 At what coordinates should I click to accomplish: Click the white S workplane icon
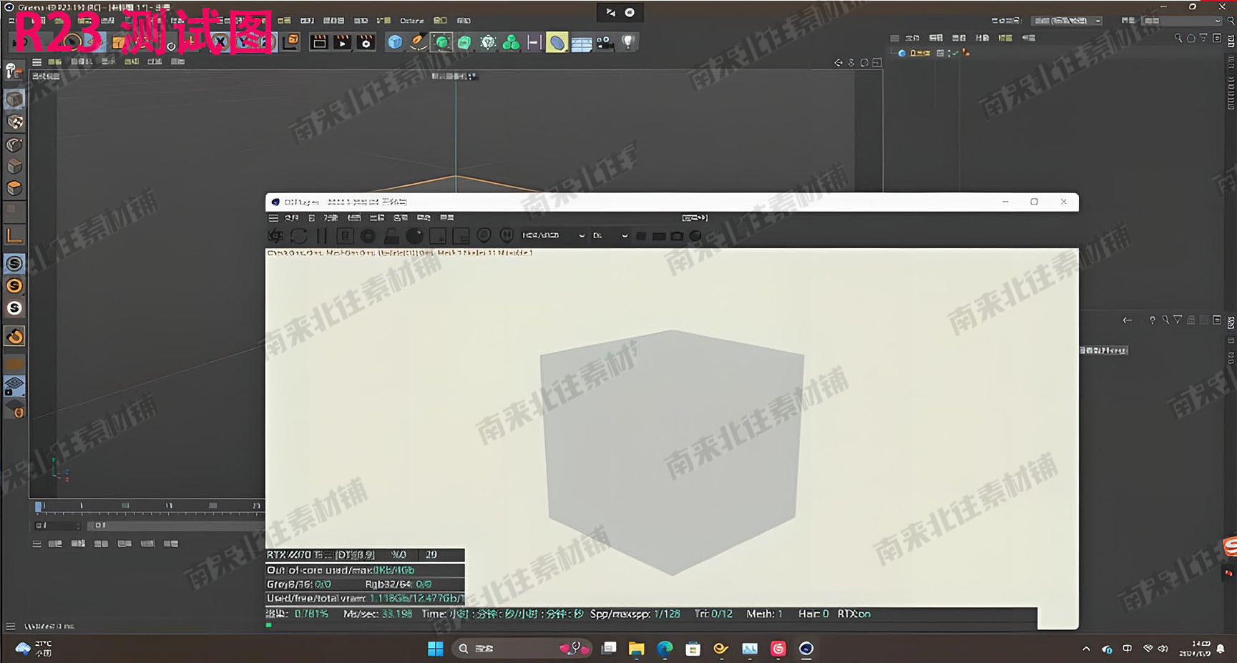(x=14, y=308)
